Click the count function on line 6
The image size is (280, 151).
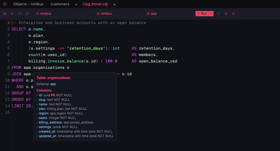pos(34,55)
